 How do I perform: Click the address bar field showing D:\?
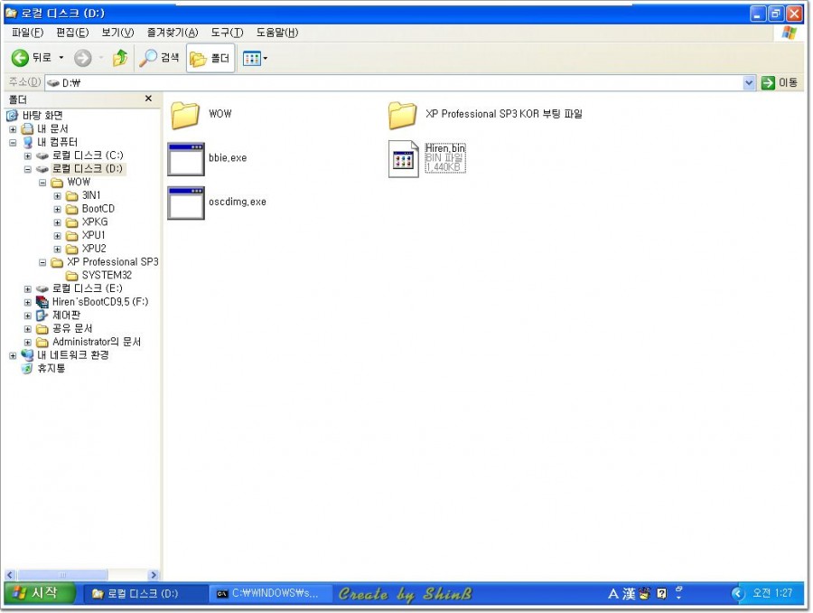click(394, 82)
